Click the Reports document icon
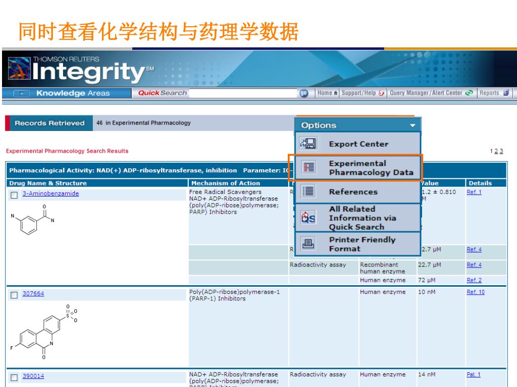Screen dimensions: 517x387 coord(506,93)
